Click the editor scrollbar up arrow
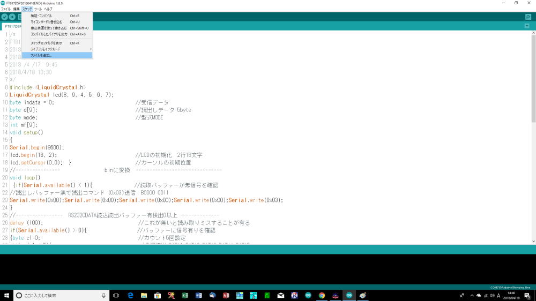 point(533,33)
